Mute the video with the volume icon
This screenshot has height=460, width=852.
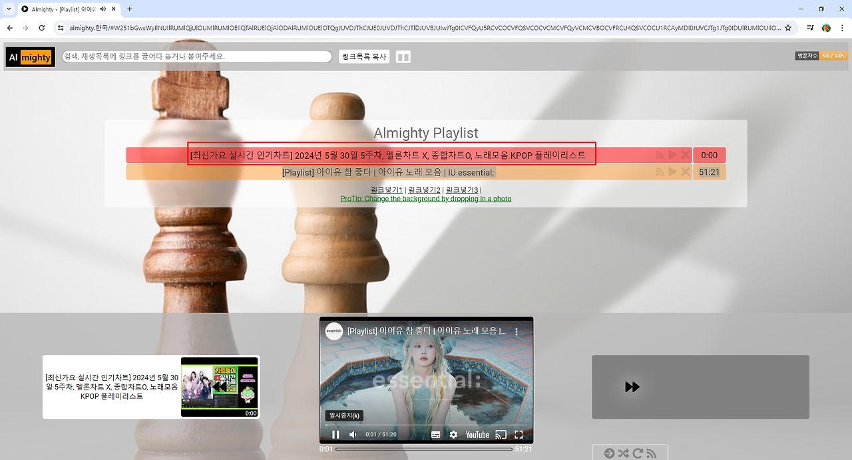coord(353,434)
